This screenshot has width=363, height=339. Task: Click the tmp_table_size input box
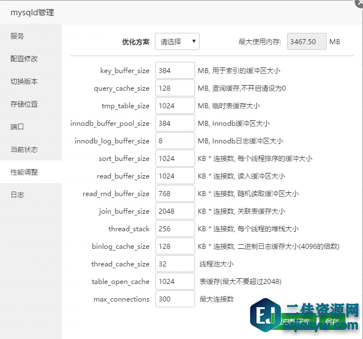175,105
